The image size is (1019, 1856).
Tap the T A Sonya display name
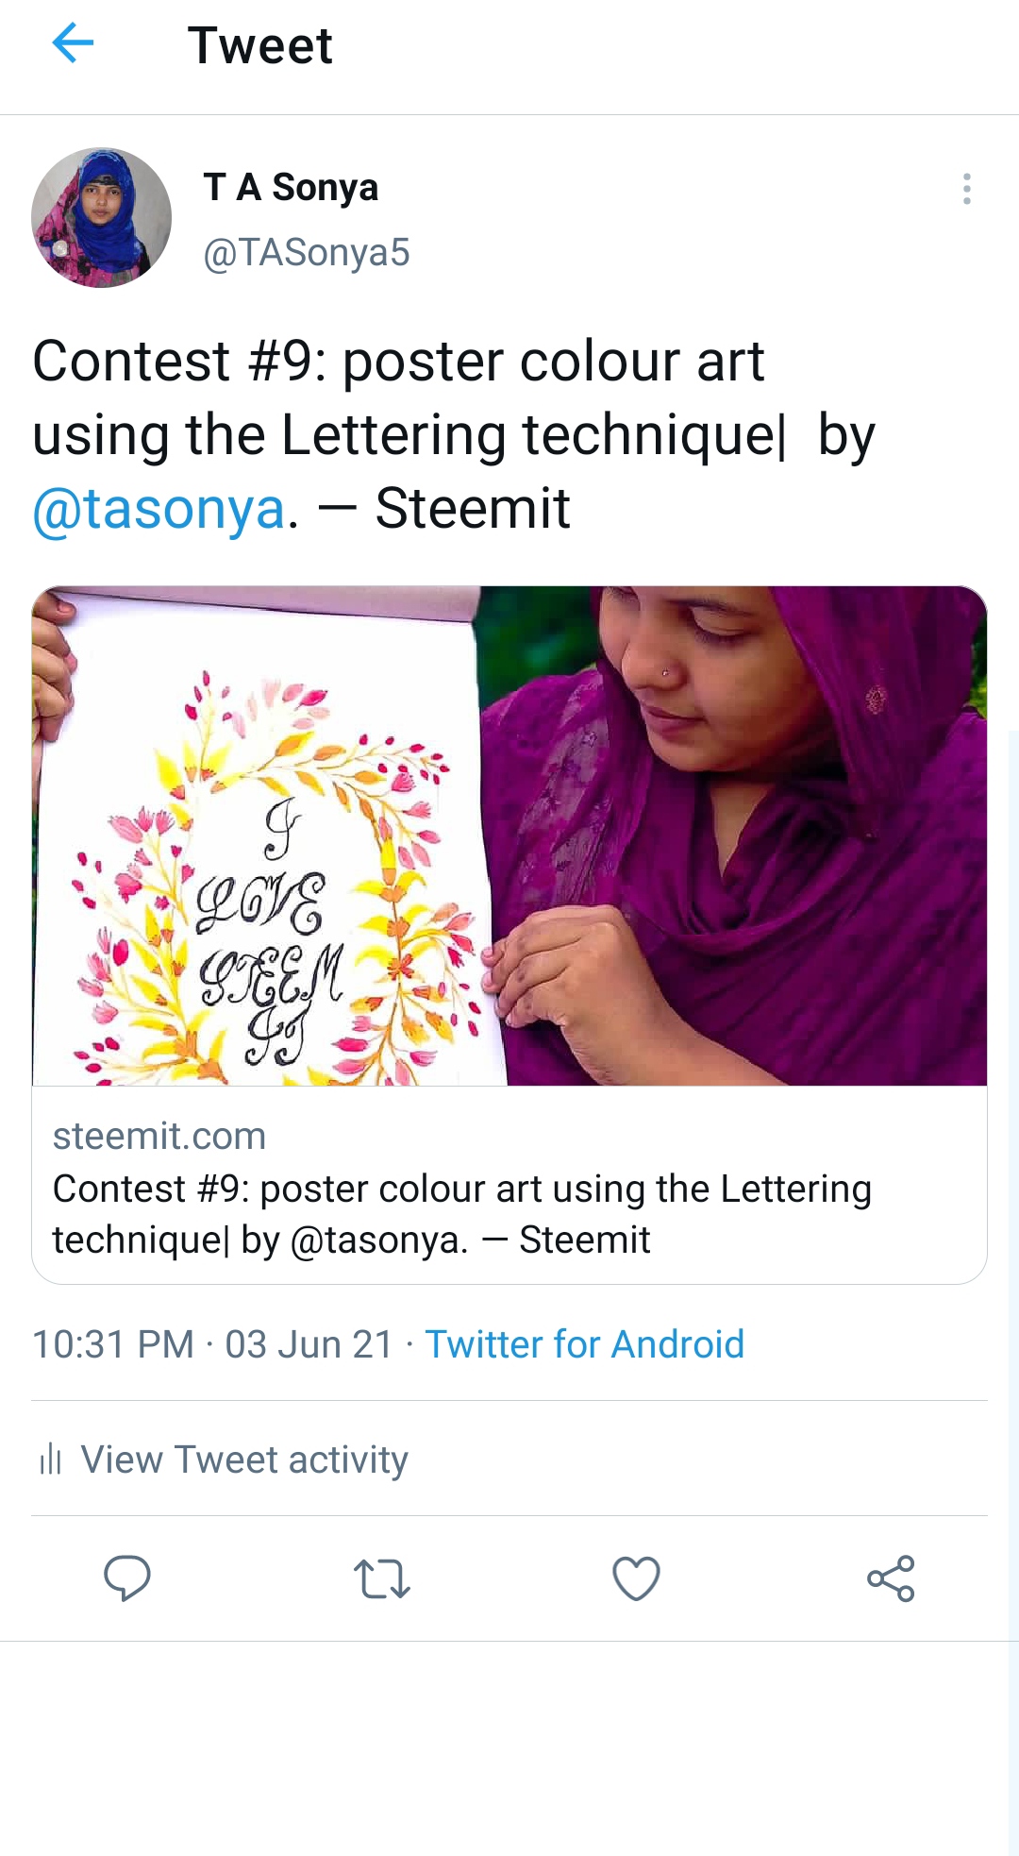coord(291,187)
